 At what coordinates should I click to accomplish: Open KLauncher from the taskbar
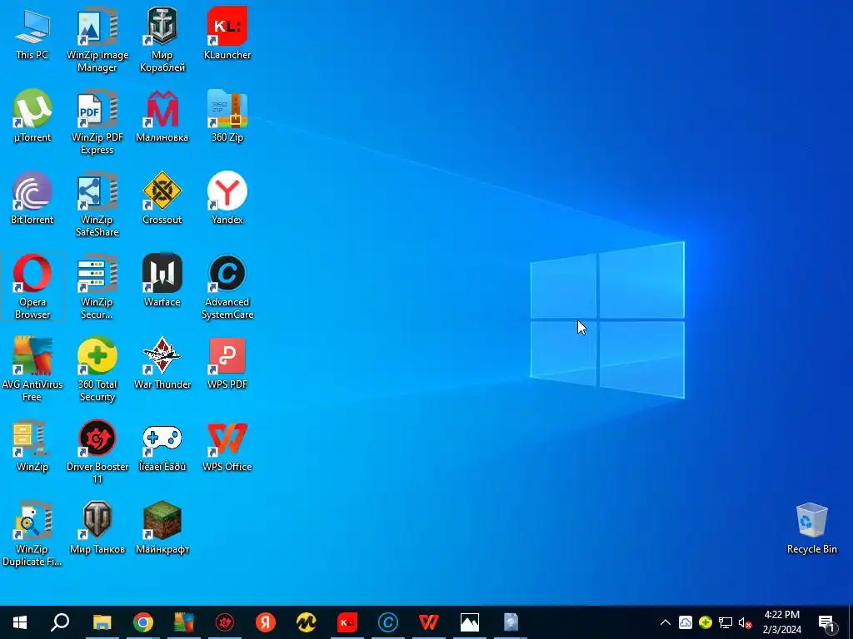[347, 622]
